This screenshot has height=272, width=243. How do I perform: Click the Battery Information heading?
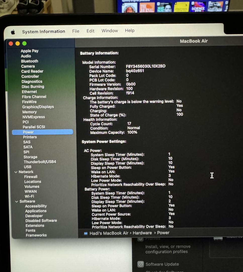pyautogui.click(x=99, y=53)
